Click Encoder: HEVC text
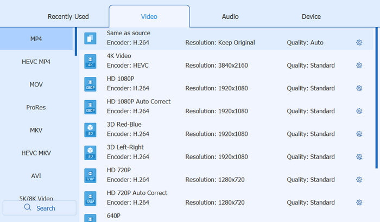The image size is (380, 222). click(128, 66)
